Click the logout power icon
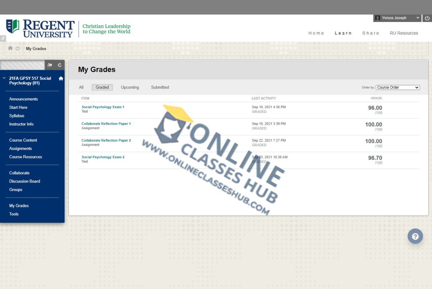 [x=427, y=18]
